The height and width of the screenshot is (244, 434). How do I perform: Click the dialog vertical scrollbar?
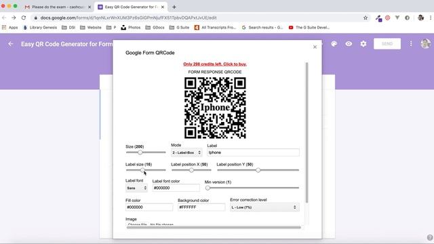[307, 133]
